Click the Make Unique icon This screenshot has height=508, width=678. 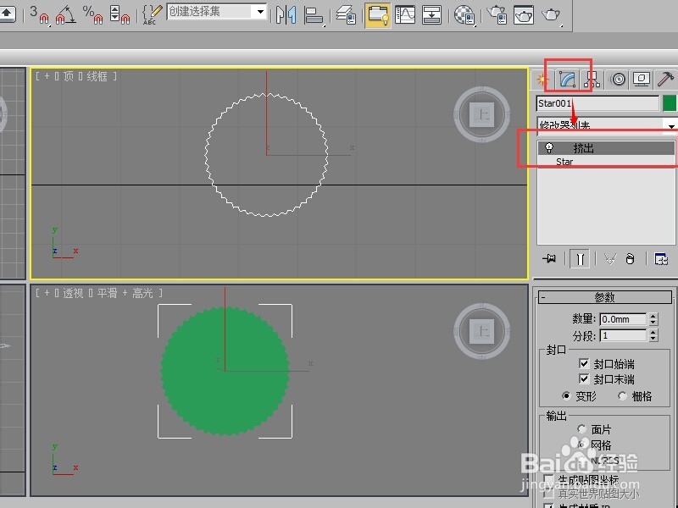pyautogui.click(x=610, y=259)
